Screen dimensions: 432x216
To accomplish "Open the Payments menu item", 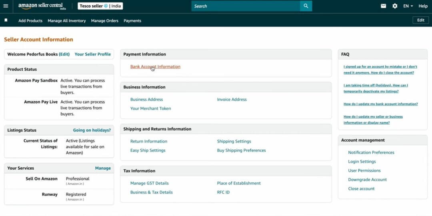I will (132, 21).
